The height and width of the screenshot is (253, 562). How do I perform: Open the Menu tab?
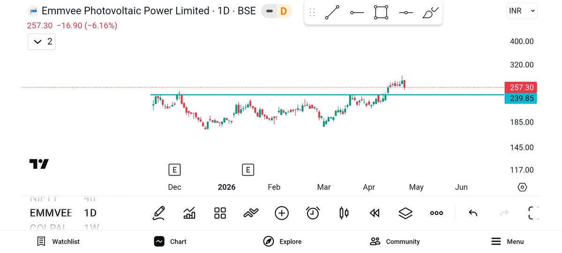507,242
